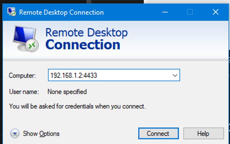Click the credentials notice text

(x=77, y=106)
